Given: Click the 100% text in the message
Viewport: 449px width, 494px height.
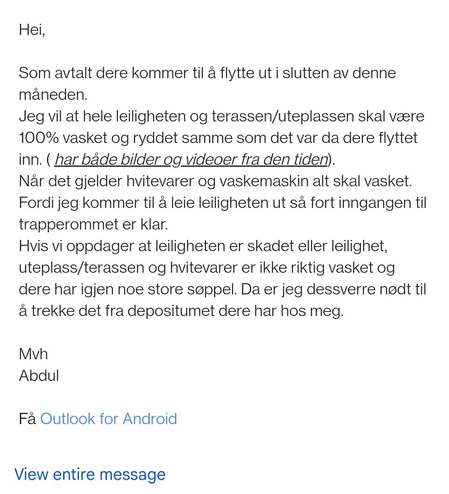Looking at the screenshot, I should 38,138.
